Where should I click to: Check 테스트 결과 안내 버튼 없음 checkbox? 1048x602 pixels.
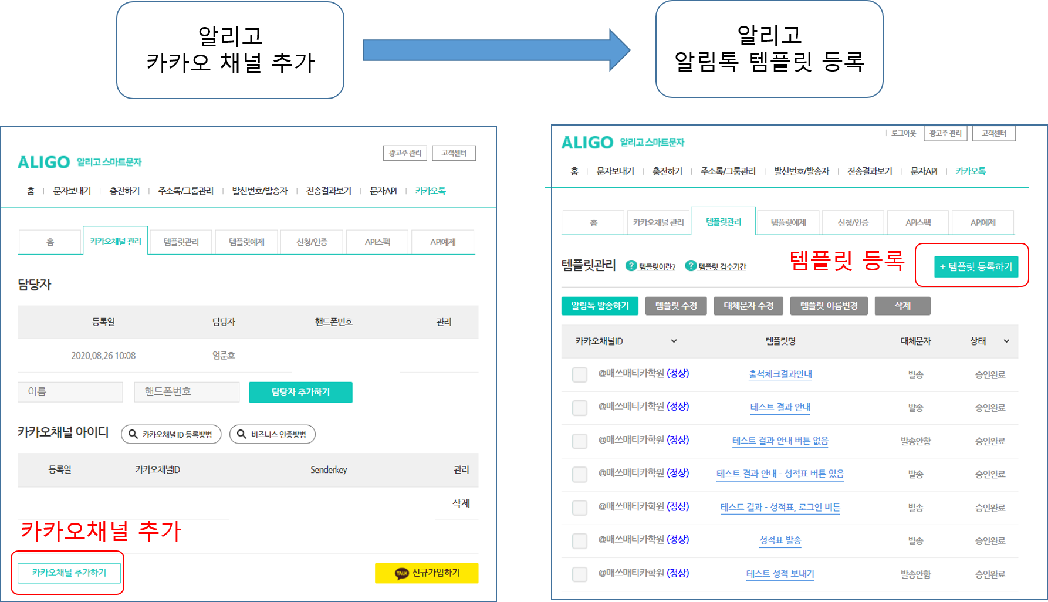pyautogui.click(x=580, y=441)
